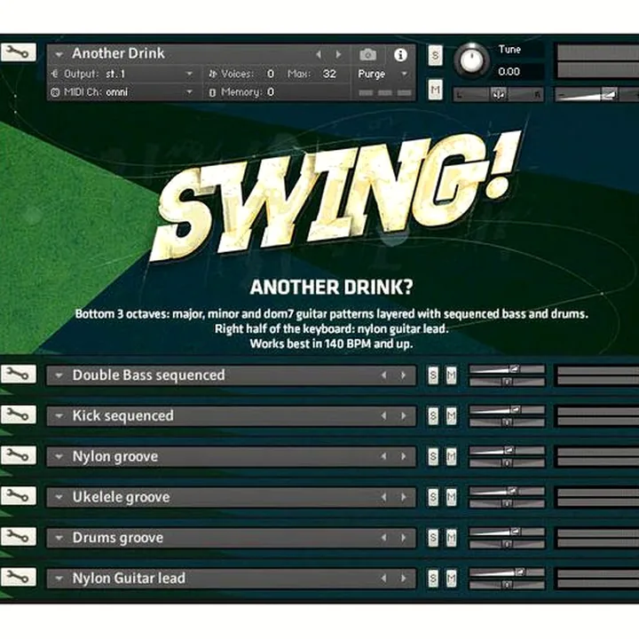This screenshot has height=639, width=639.
Task: Solo the Nylon groove track
Action: [x=433, y=456]
